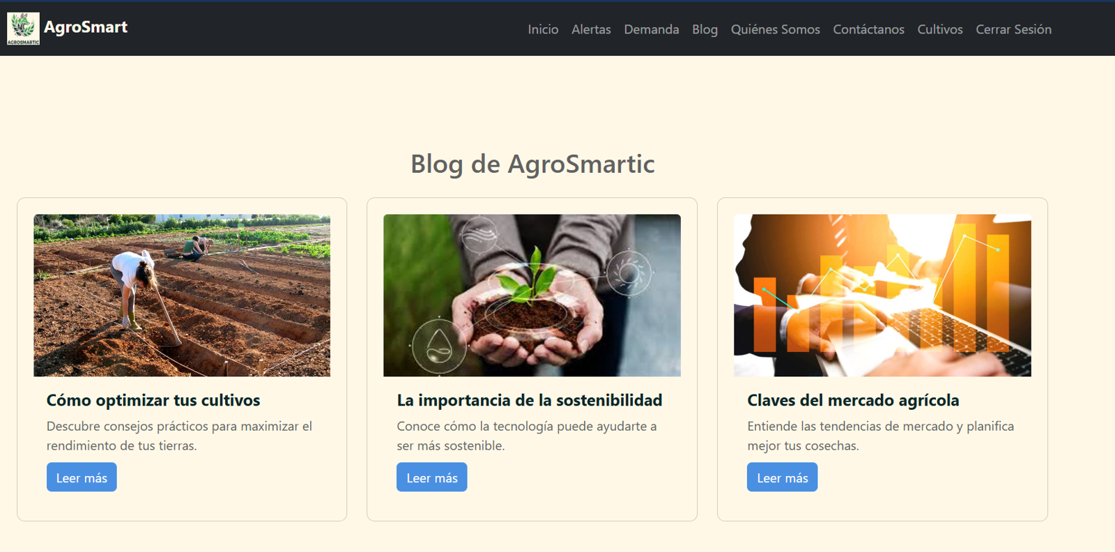
Task: Select the Claves del mercado agrícola heading
Action: pyautogui.click(x=853, y=400)
